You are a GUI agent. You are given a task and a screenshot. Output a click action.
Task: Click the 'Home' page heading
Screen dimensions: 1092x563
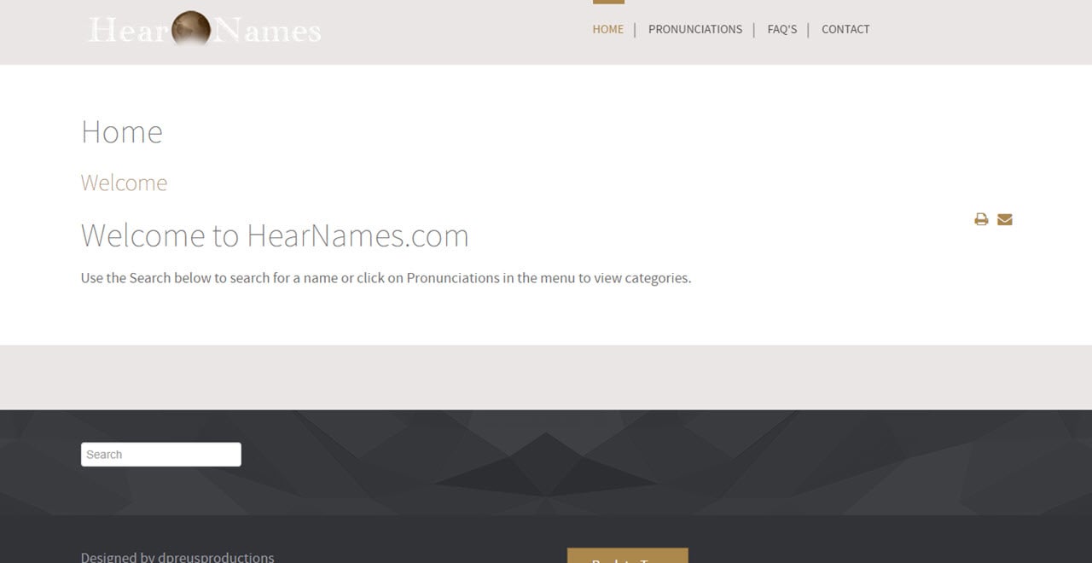pos(122,131)
